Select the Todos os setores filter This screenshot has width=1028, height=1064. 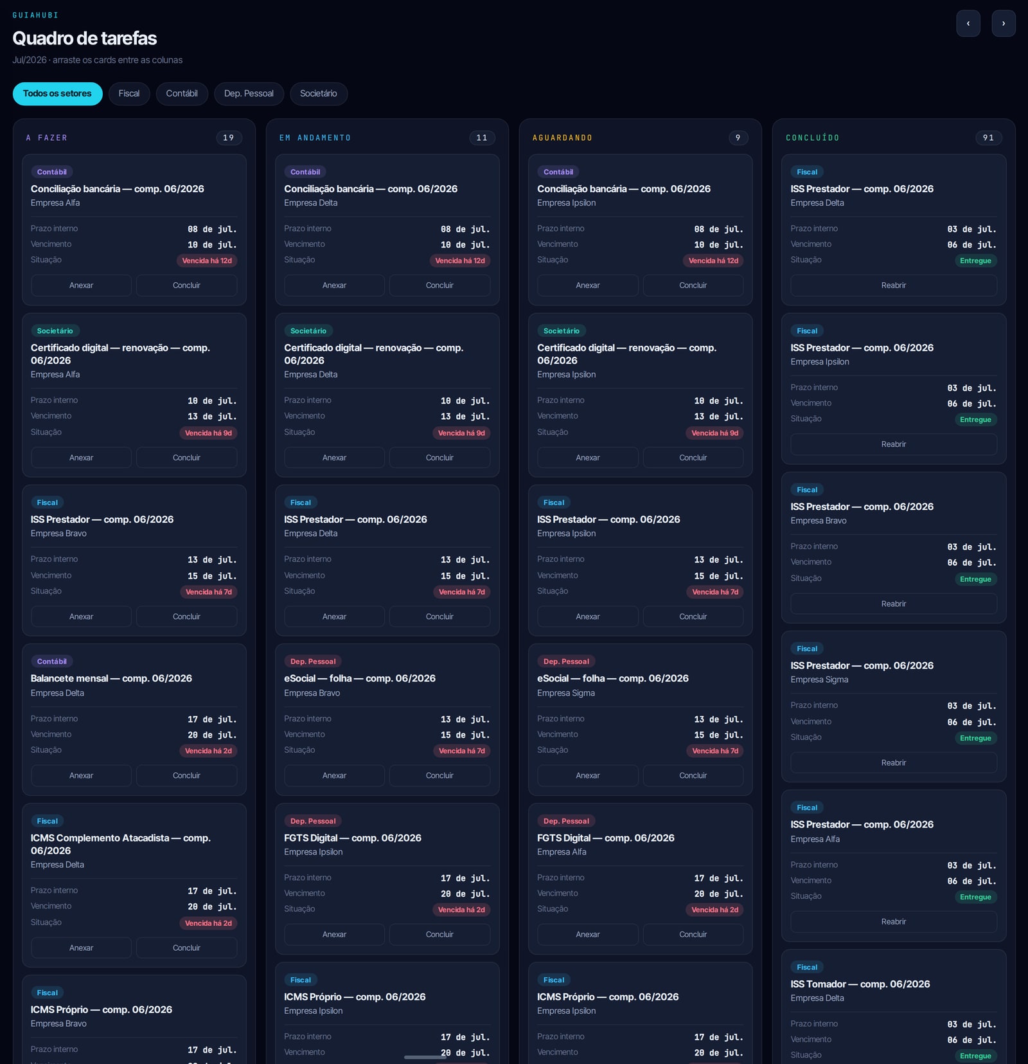[x=57, y=94]
